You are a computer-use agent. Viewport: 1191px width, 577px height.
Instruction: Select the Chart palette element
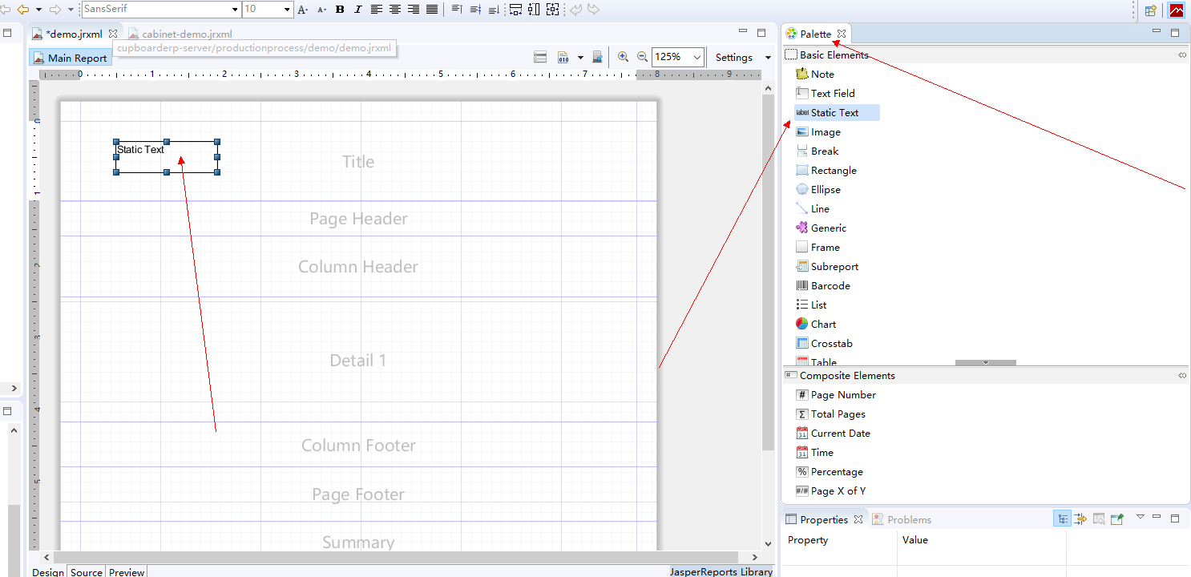click(x=815, y=325)
